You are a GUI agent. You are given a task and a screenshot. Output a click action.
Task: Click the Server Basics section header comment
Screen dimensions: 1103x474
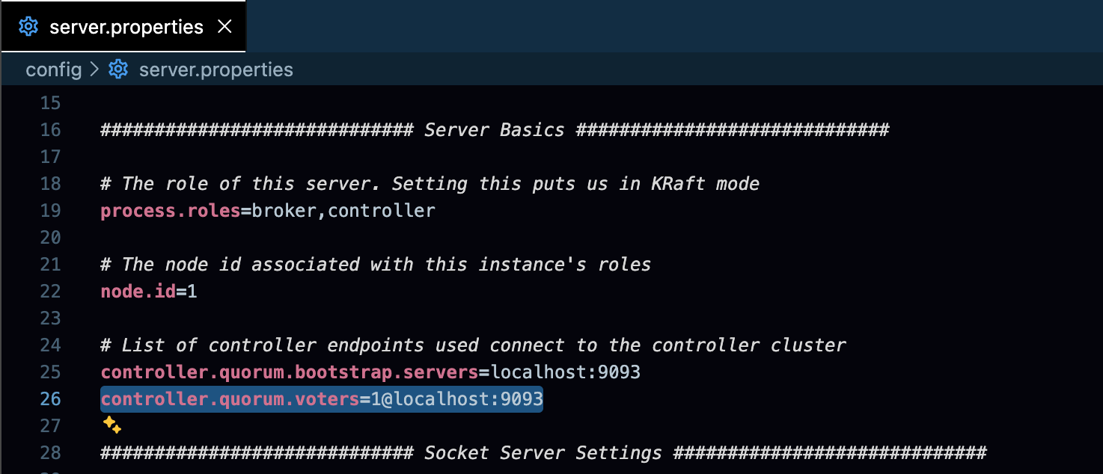pyautogui.click(x=495, y=130)
